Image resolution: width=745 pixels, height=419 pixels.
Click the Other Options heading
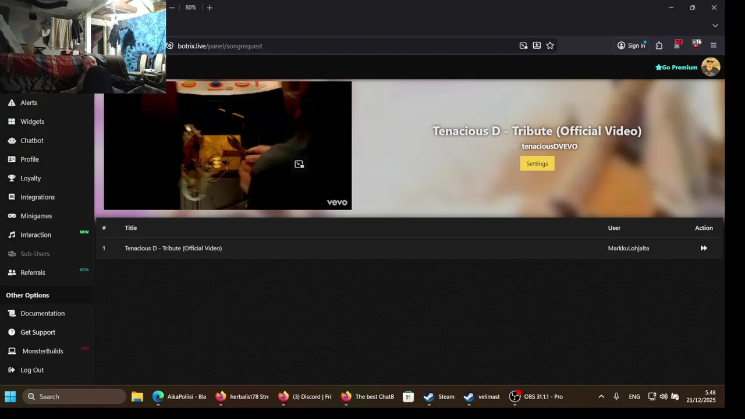coord(27,295)
